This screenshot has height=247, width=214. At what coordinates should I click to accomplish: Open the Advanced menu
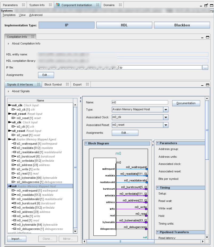(x=36, y=15)
